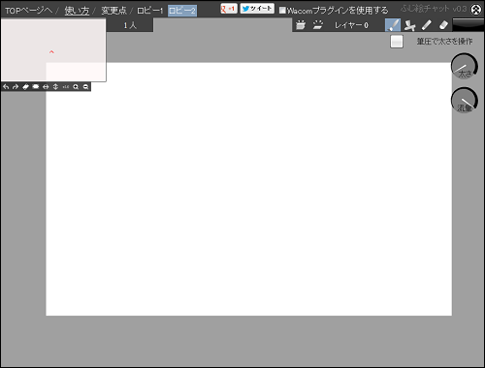
Task: Select the eraser tool in the top toolbar
Action: coord(443,25)
